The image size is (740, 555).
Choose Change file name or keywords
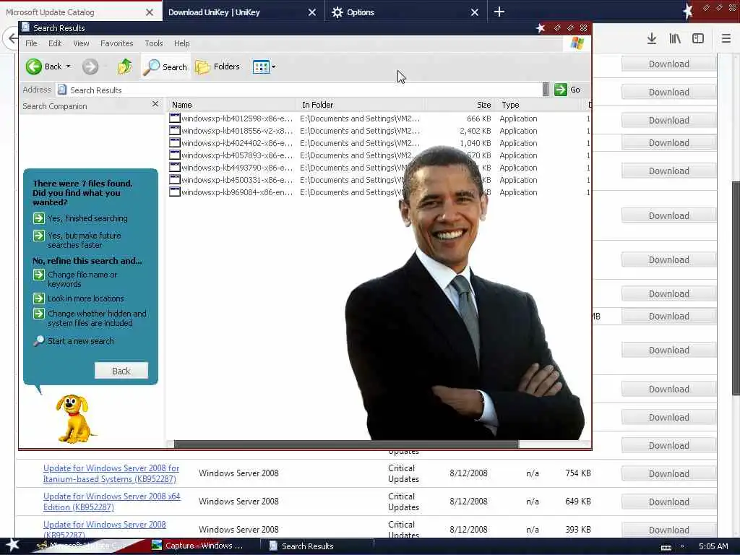(75, 279)
